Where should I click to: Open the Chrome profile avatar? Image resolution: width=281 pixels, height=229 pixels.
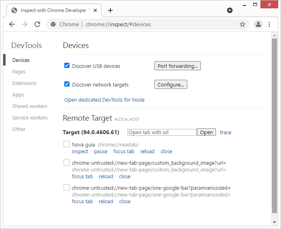[x=258, y=24]
